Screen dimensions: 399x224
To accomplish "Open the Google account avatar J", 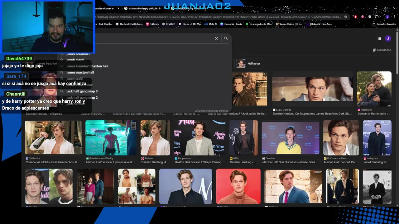I will [x=388, y=38].
